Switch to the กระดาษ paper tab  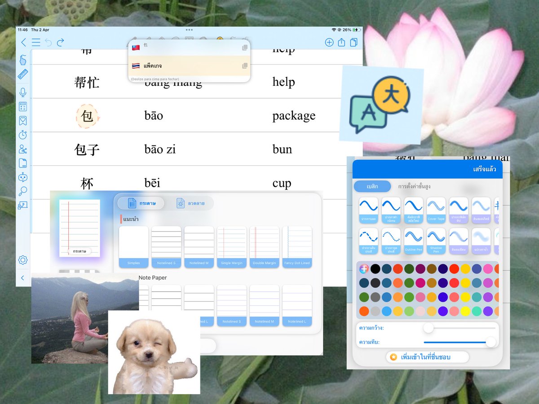point(141,203)
